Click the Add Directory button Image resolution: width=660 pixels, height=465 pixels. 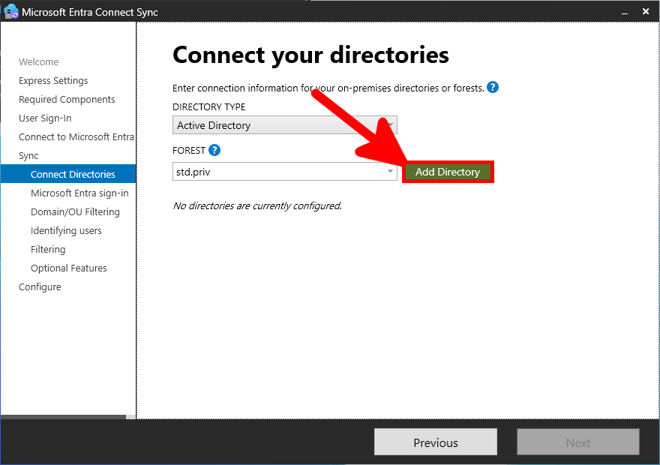pyautogui.click(x=448, y=171)
